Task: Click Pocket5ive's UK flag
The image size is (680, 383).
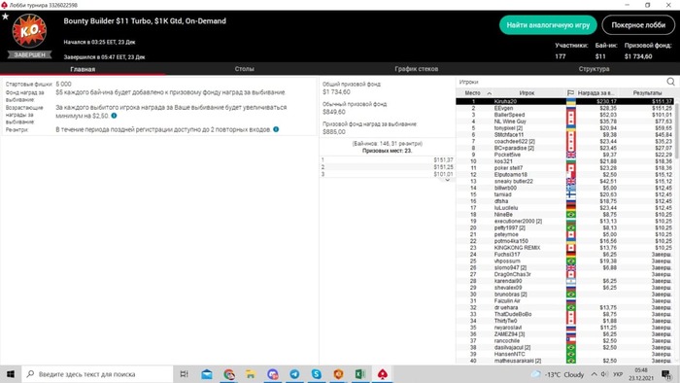Action: pos(571,155)
